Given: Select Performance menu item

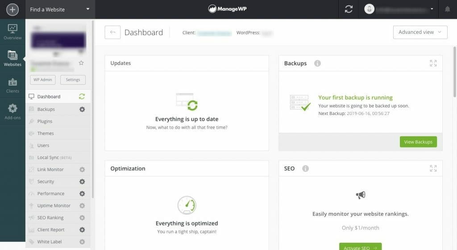Looking at the screenshot, I should tap(58, 193).
